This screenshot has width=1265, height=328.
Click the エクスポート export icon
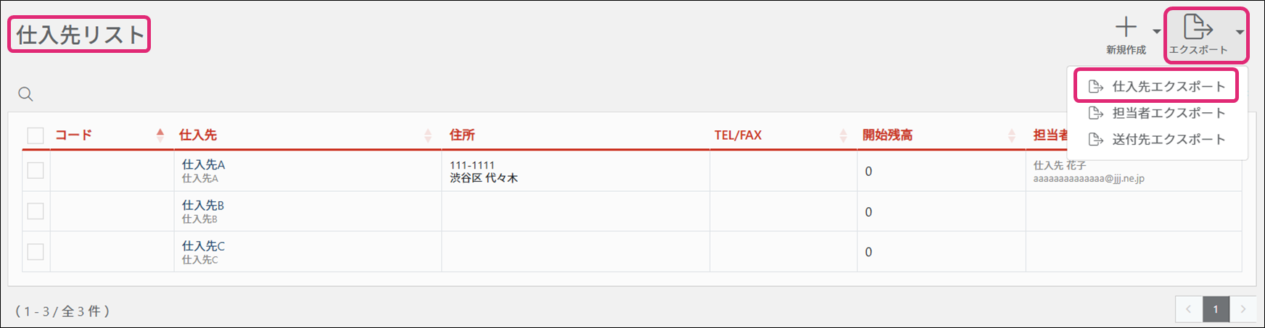1198,28
